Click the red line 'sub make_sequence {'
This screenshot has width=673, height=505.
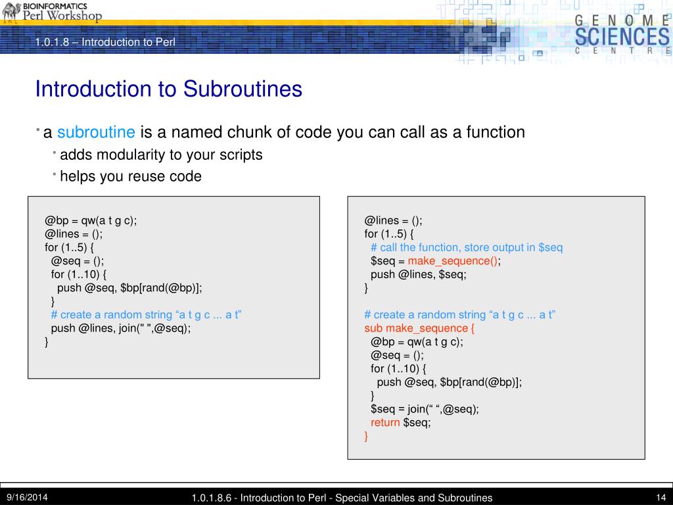[x=419, y=328]
